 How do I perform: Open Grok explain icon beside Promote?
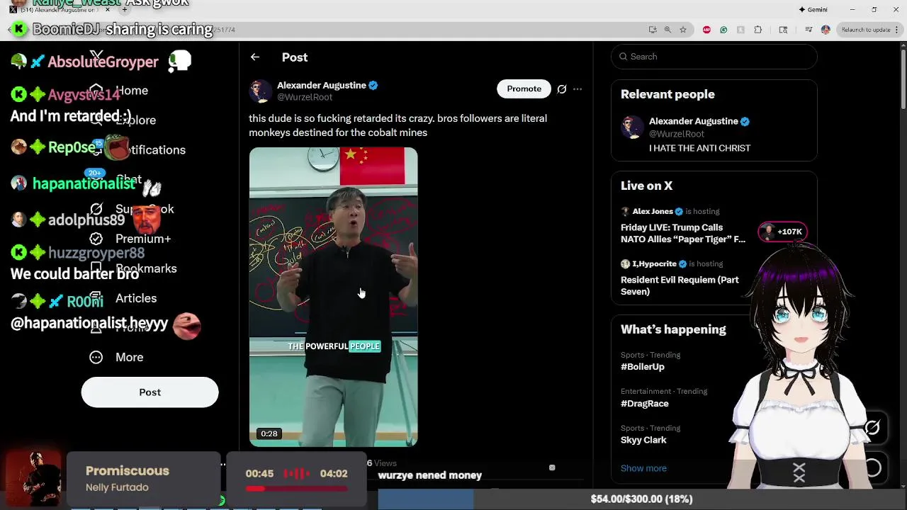[x=562, y=89]
